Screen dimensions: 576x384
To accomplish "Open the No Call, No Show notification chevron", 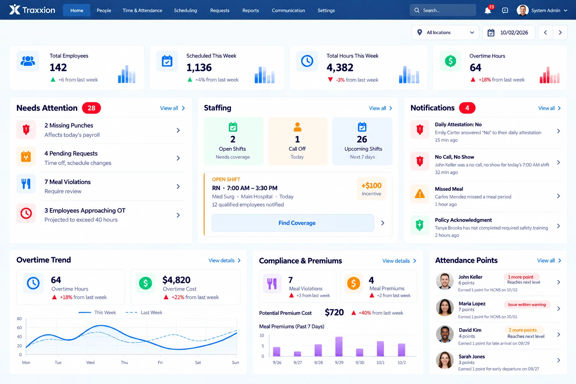I will [x=558, y=162].
